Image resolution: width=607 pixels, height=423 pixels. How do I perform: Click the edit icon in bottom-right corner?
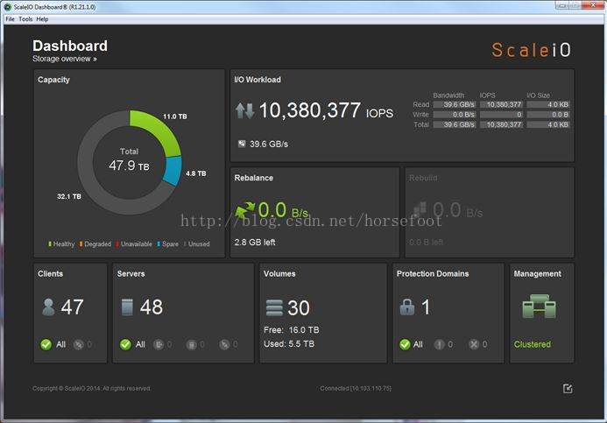tap(568, 388)
